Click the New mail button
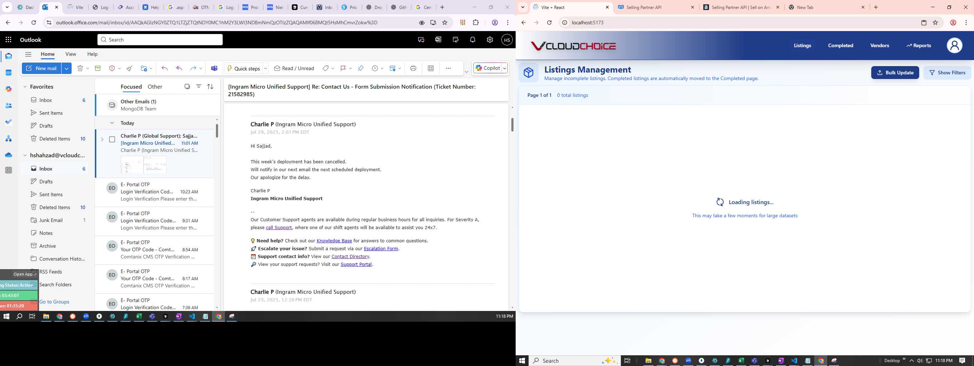 pos(42,68)
